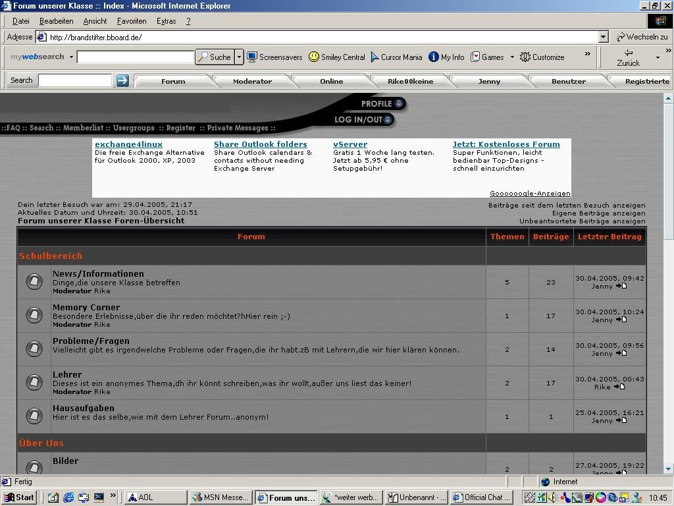This screenshot has width=674, height=506.
Task: Open the Bearbeiten menu
Action: (x=57, y=21)
